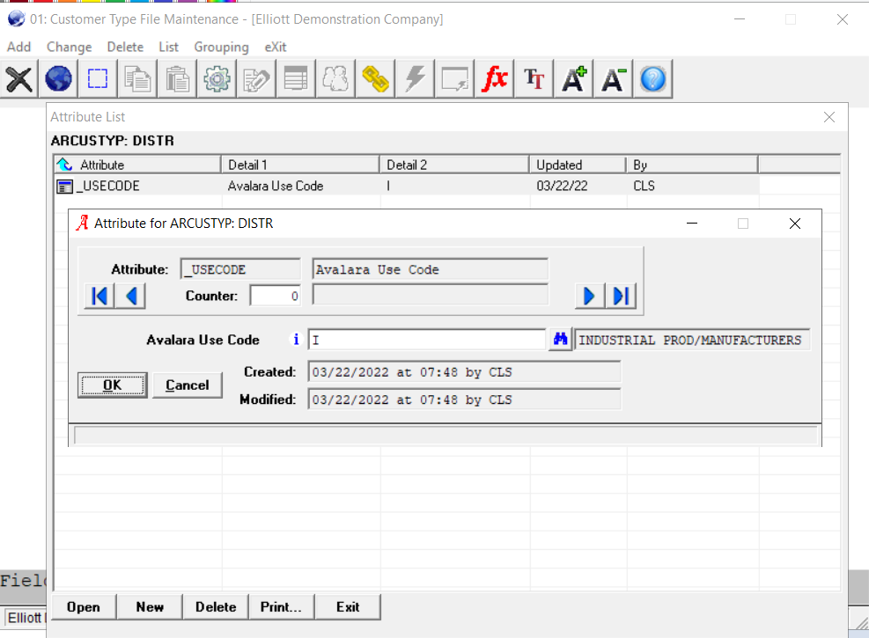Screen dimensions: 869x638
Task: Close the Attribute List window
Action: click(x=829, y=117)
